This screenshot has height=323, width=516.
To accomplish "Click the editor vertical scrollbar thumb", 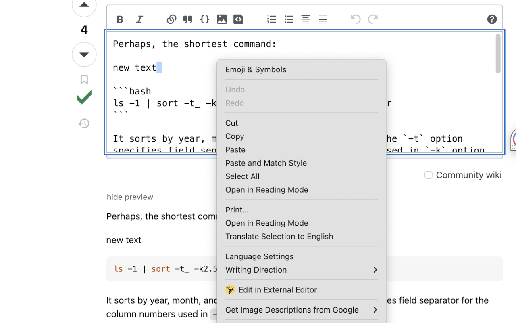I will click(x=498, y=54).
